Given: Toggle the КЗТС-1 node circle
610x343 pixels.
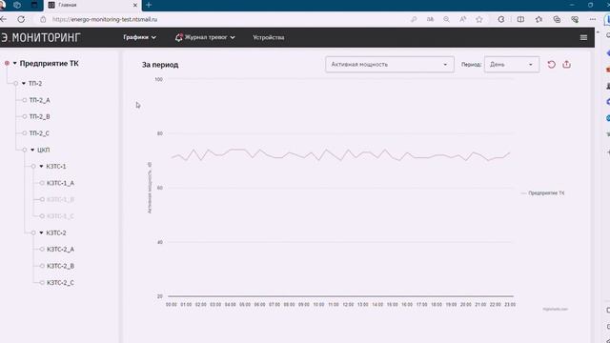Looking at the screenshot, I should click(33, 166).
